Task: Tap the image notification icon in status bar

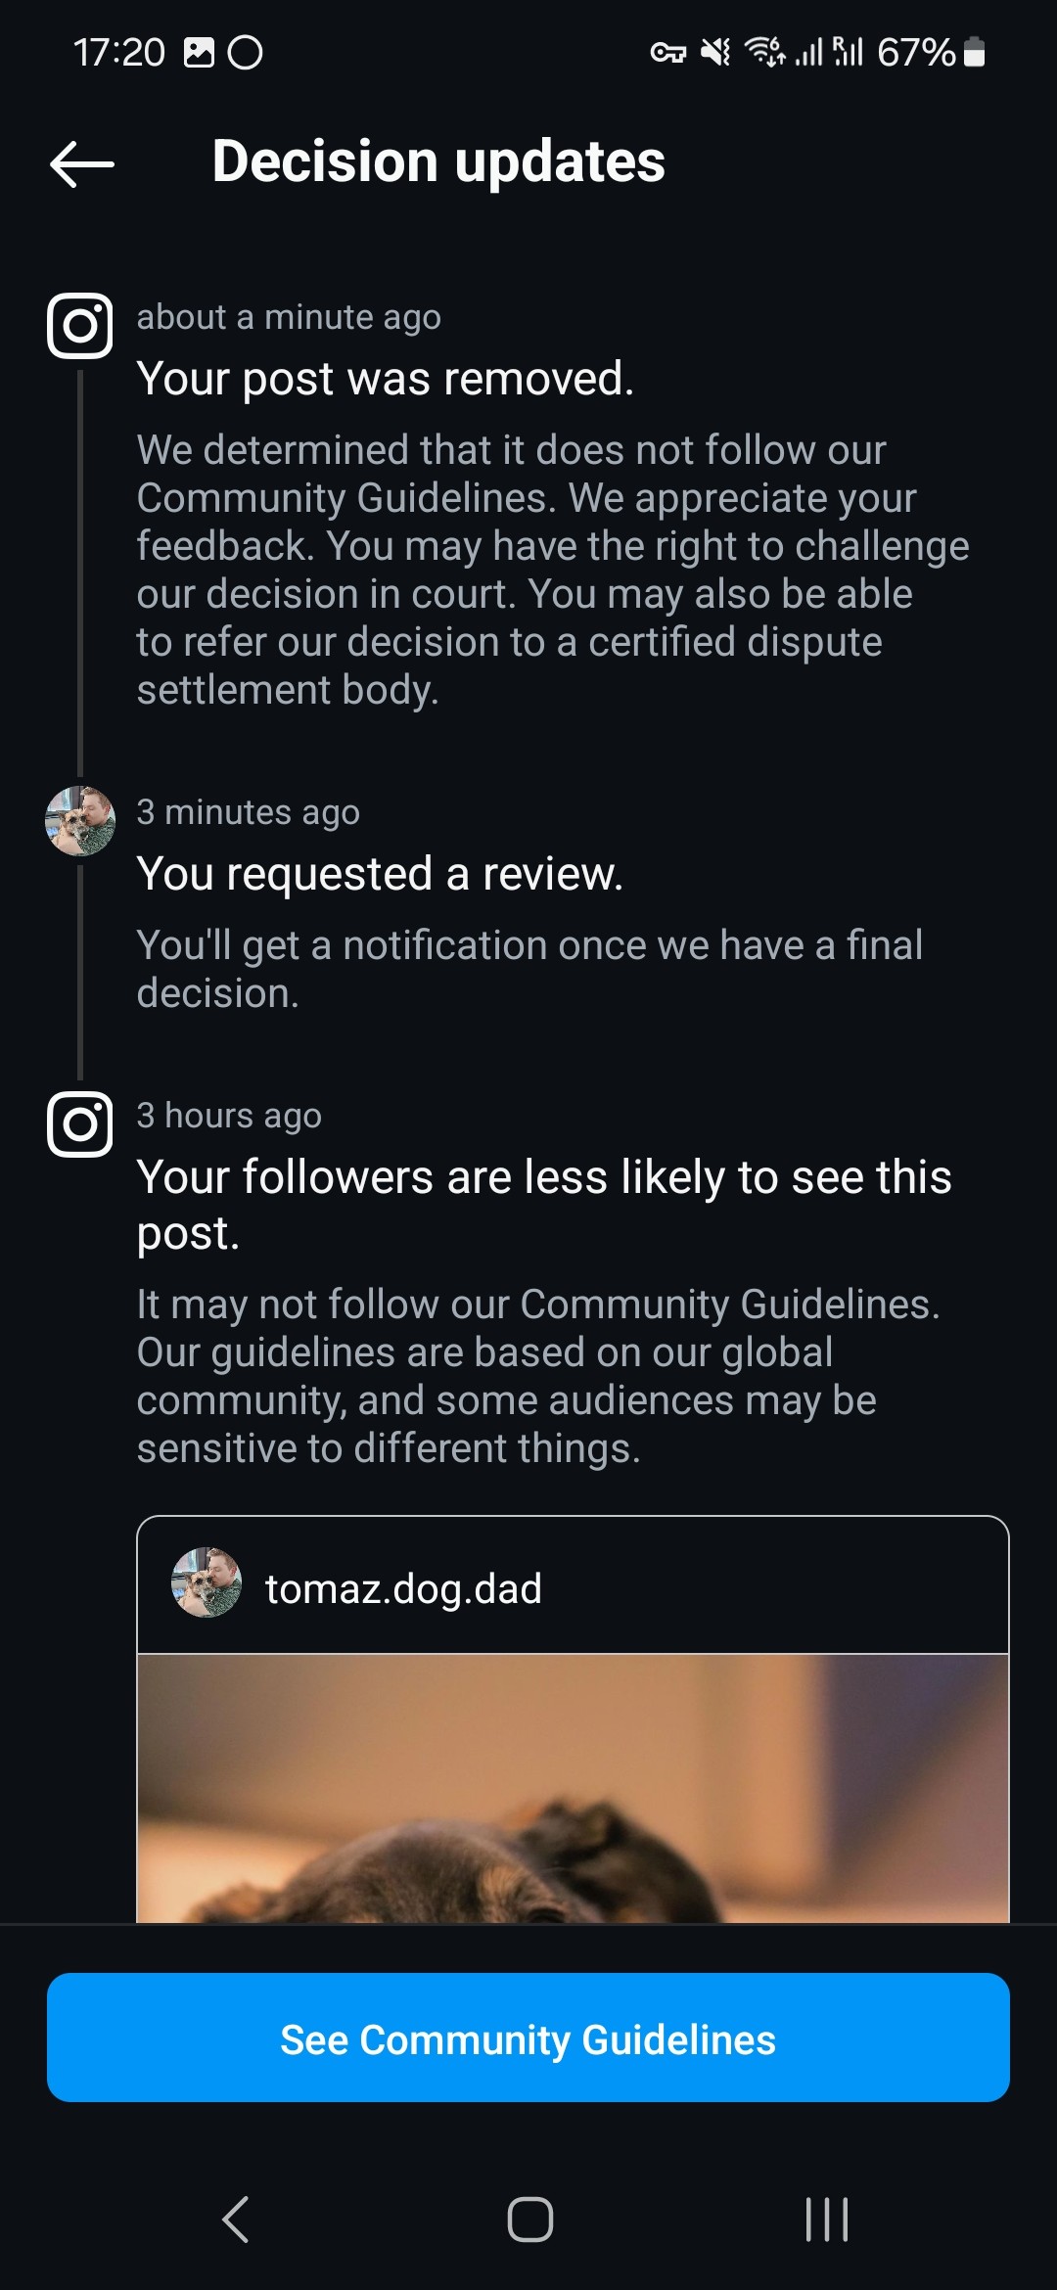Action: 199,52
